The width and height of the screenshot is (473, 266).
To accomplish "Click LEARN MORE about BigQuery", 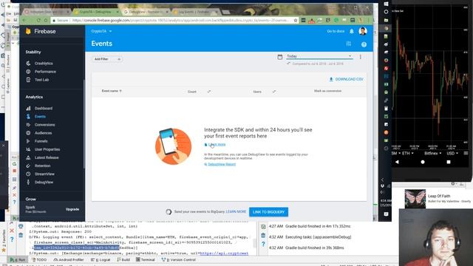I will tap(236, 212).
